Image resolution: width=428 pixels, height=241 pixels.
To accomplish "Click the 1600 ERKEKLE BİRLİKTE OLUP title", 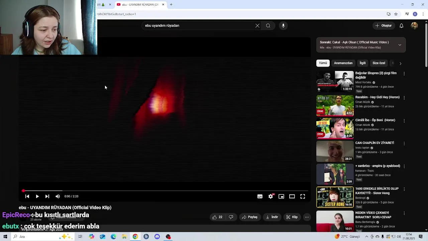I will pos(377,191).
